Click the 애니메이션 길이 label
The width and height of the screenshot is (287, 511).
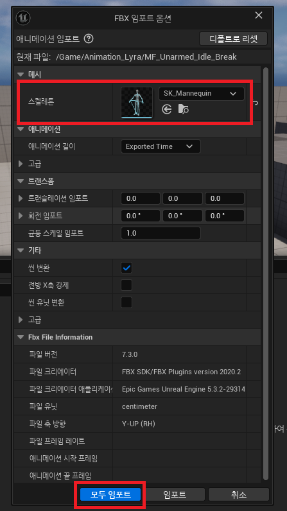[x=52, y=146]
